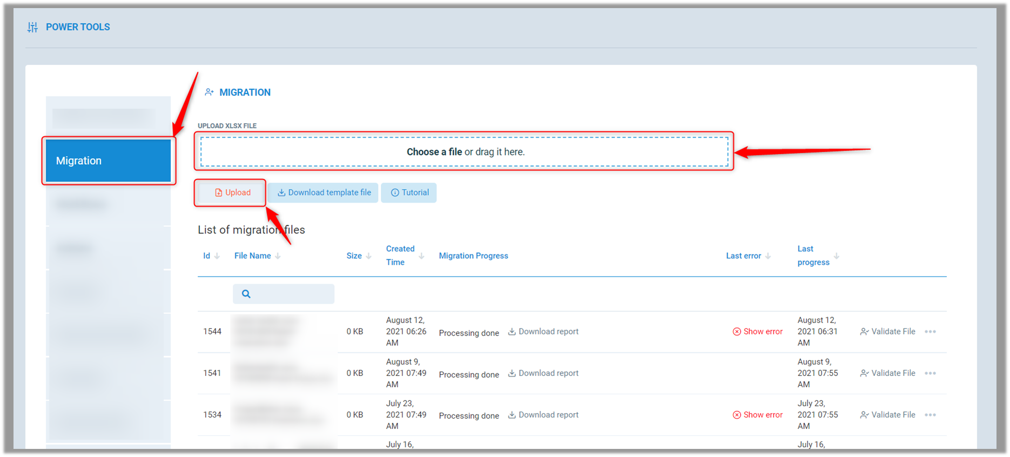1010x457 pixels.
Task: Sort by Last progress column arrow
Action: tap(836, 256)
